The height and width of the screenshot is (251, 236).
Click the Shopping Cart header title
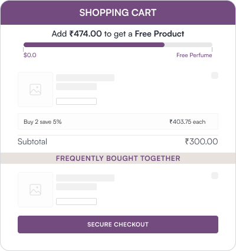[x=118, y=12]
